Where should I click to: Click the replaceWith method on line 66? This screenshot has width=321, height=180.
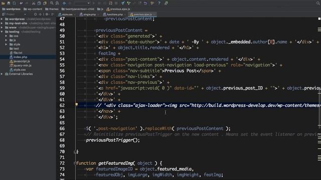tap(158, 128)
